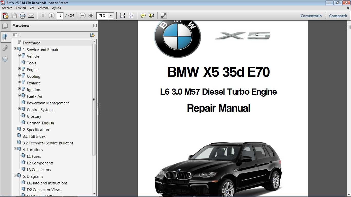This screenshot has width=351, height=197.
Task: Open 3.2 Technical Service Bulletins bookmark
Action: click(48, 143)
